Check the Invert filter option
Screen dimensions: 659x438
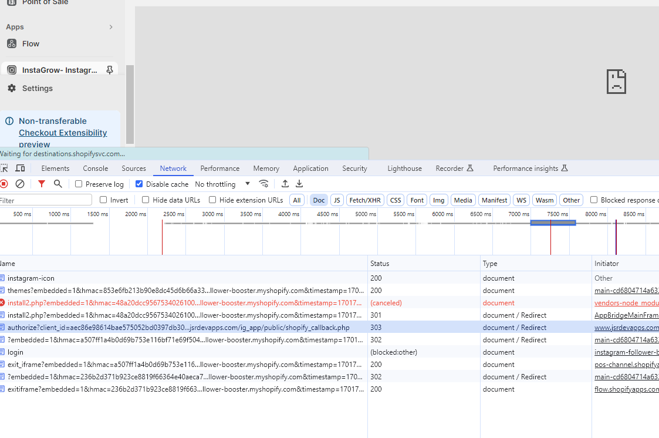click(103, 200)
